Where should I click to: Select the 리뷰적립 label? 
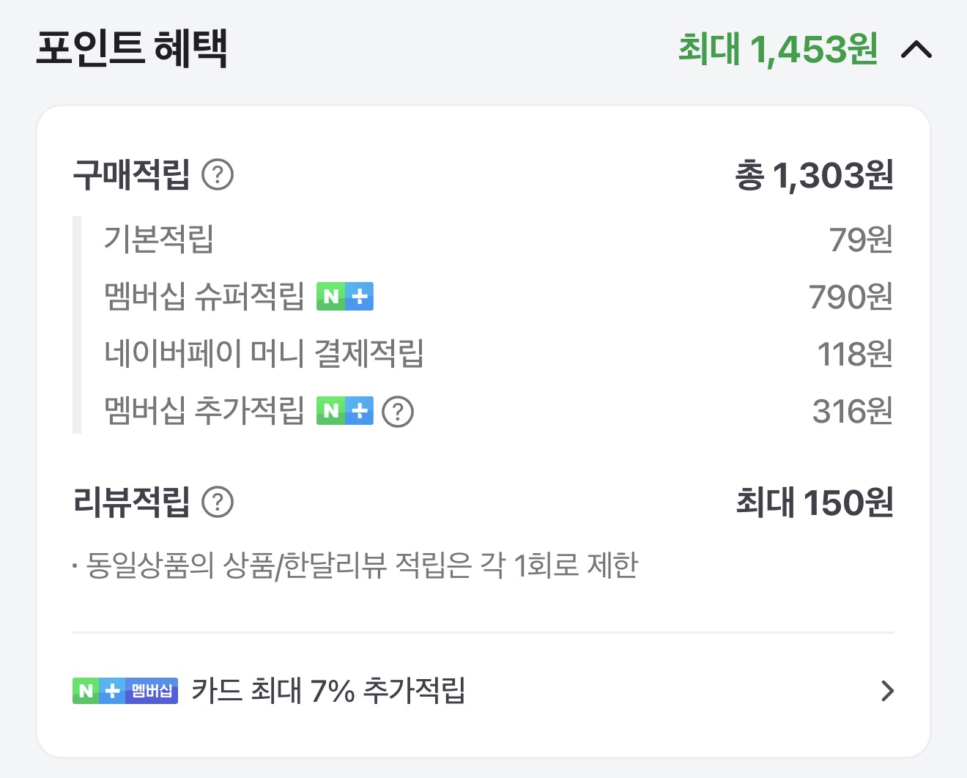(x=132, y=503)
